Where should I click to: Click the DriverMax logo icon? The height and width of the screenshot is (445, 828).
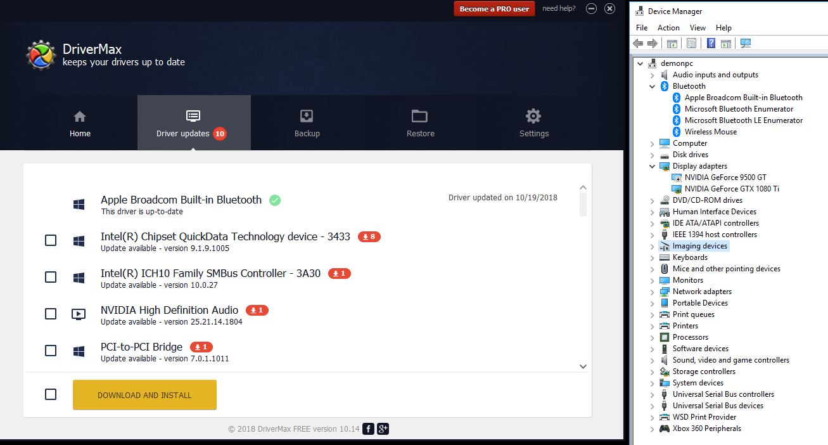click(41, 56)
